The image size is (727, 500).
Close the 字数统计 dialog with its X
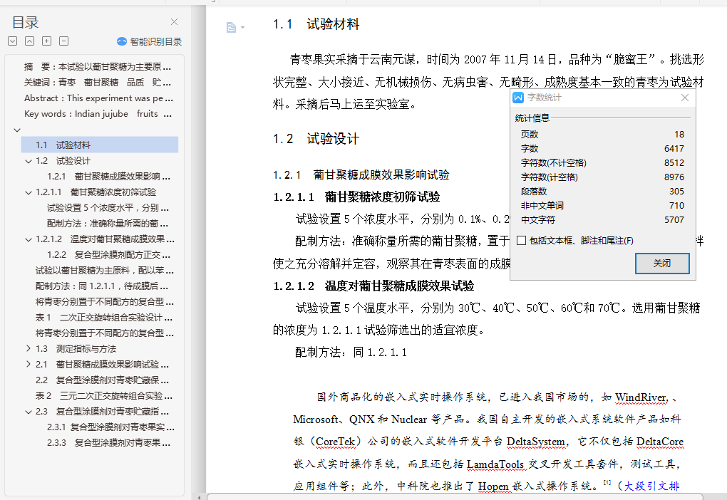coord(685,98)
